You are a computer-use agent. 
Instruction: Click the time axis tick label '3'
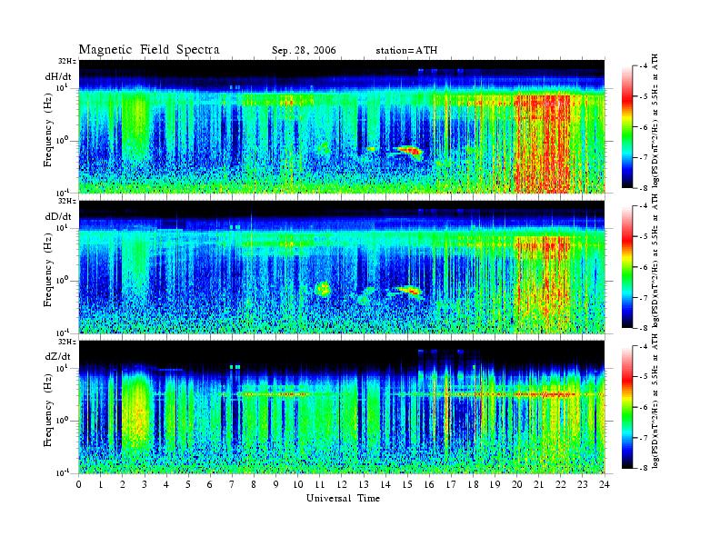145,485
